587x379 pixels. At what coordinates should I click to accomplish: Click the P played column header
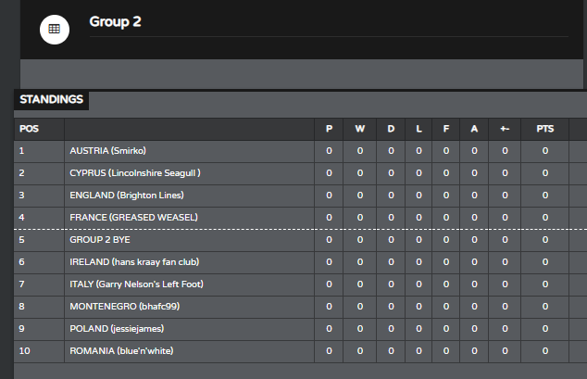[329, 129]
